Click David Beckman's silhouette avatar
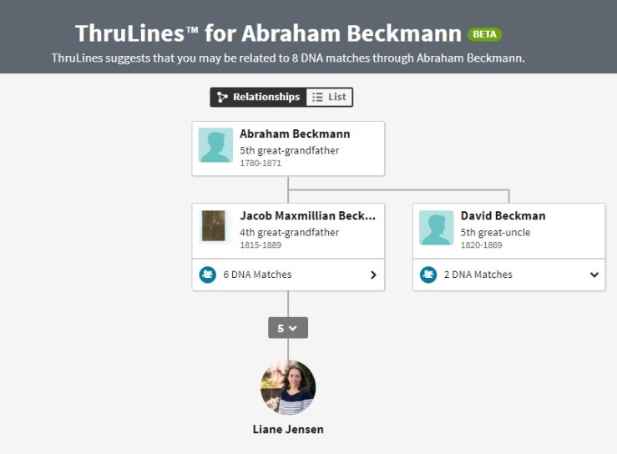The width and height of the screenshot is (617, 454). pyautogui.click(x=437, y=227)
